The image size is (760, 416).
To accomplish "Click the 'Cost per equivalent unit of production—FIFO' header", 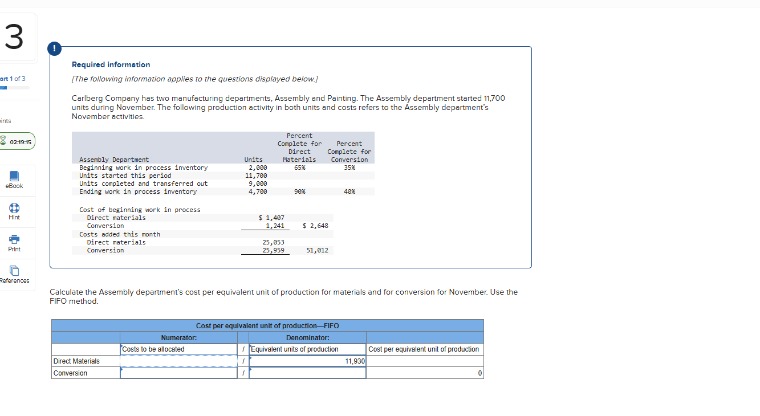I will pos(267,326).
